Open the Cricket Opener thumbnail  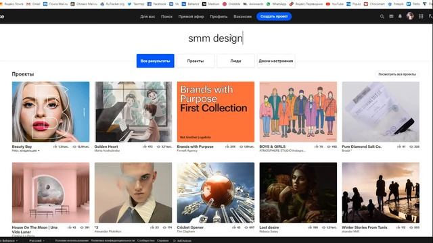pos(216,192)
